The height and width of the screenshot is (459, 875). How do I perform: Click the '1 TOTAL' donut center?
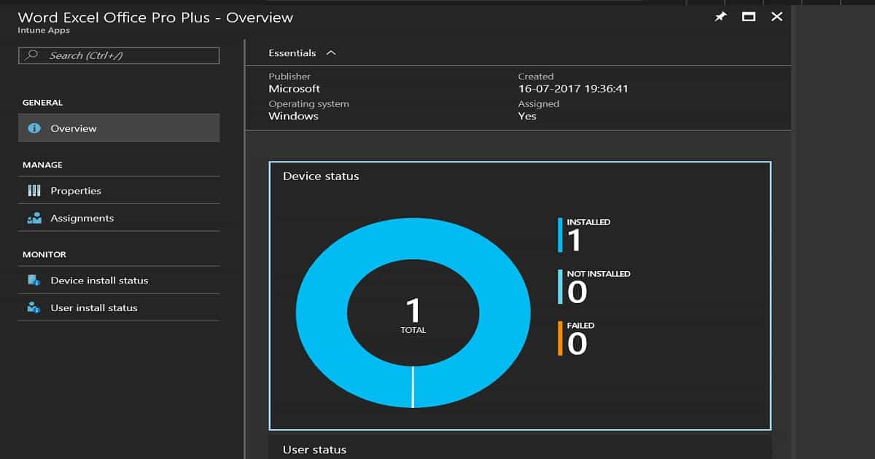point(413,317)
